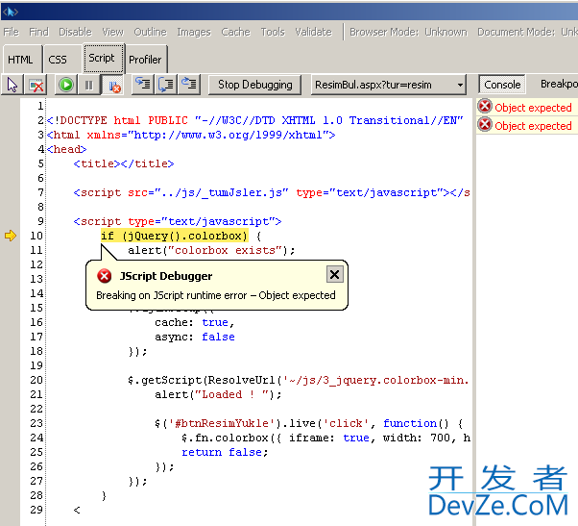The width and height of the screenshot is (578, 526).
Task: Click the Step Out icon
Action: pos(189,85)
